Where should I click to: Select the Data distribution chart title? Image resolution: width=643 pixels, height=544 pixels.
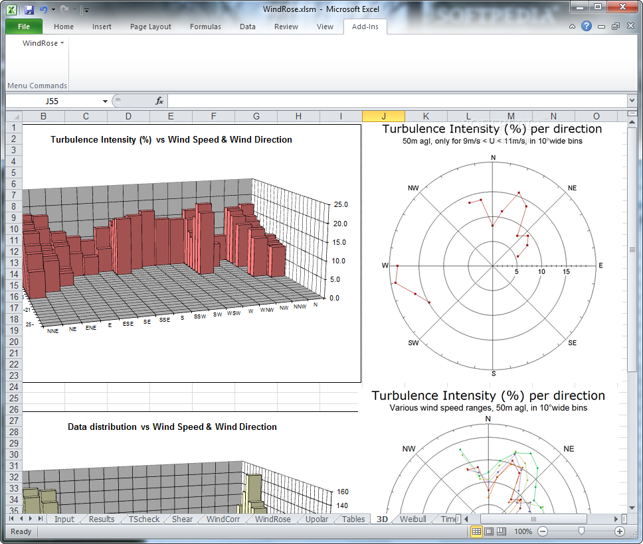pos(172,427)
